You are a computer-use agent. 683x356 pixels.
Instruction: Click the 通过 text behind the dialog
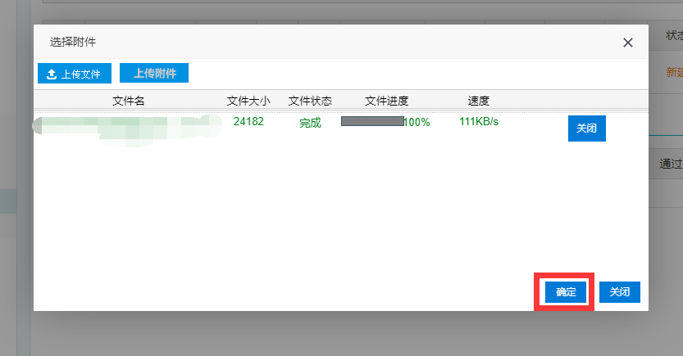(672, 164)
